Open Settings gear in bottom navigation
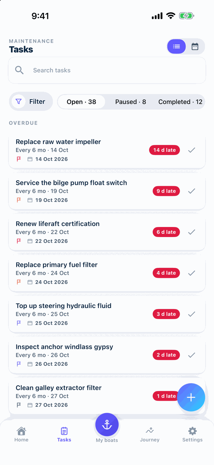Viewport: 214px width, 465px height. click(x=193, y=435)
